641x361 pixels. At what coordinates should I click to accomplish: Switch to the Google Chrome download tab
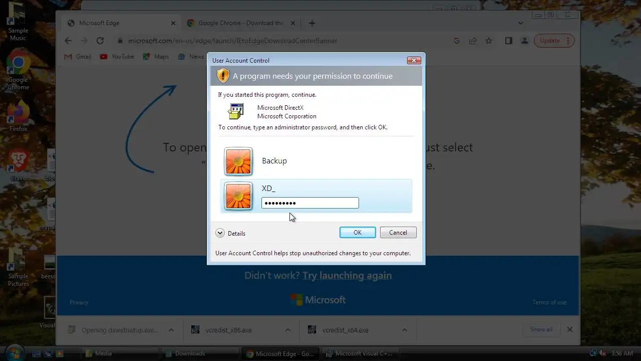240,23
